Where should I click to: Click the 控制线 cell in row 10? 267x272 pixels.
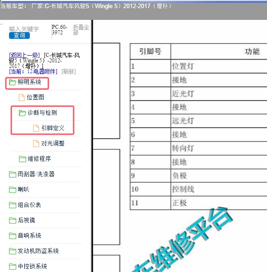[x=219, y=189]
